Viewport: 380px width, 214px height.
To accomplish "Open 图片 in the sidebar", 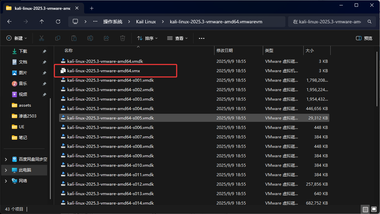I will click(x=23, y=73).
